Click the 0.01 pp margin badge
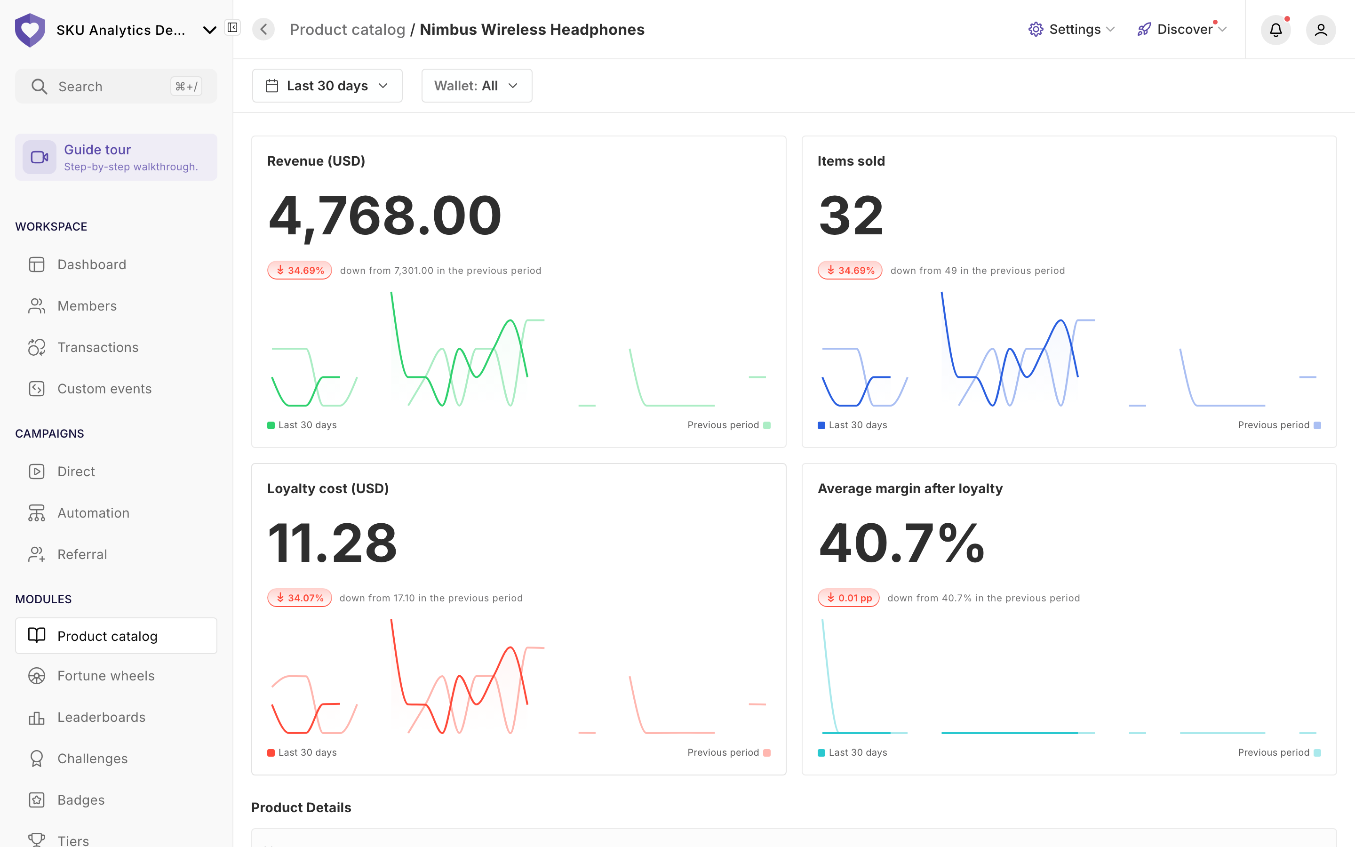This screenshot has width=1355, height=847. (x=848, y=598)
